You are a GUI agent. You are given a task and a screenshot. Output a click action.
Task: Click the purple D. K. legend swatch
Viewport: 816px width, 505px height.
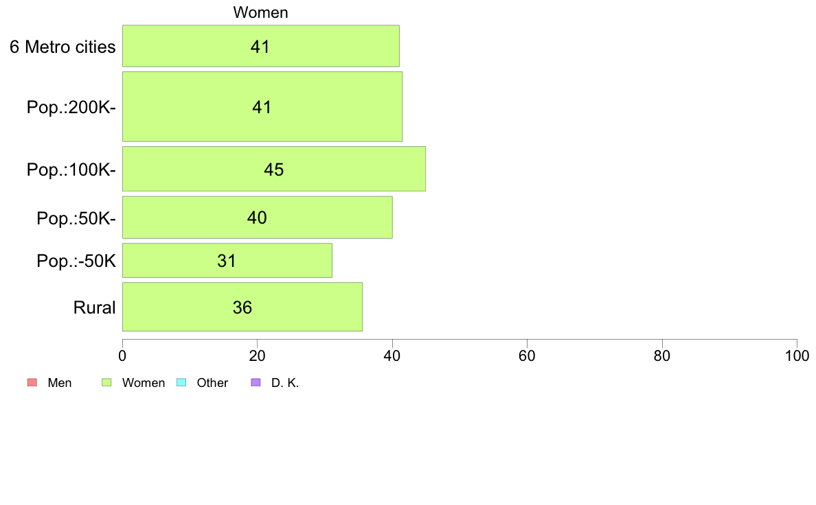pos(256,382)
